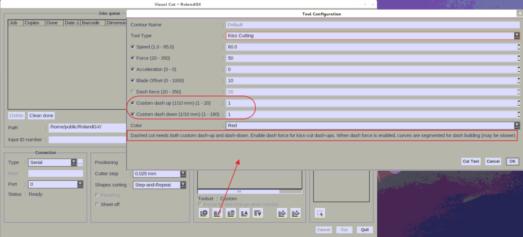Screen dimensions: 523x237
Task: Click the Force value field 50
Action: 371,58
